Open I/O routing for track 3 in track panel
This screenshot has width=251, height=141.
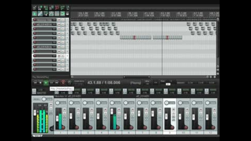(54, 29)
